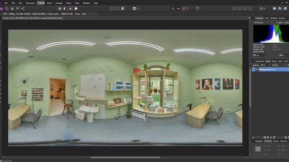Switch to the Stock panel tab

pyautogui.click(x=286, y=61)
